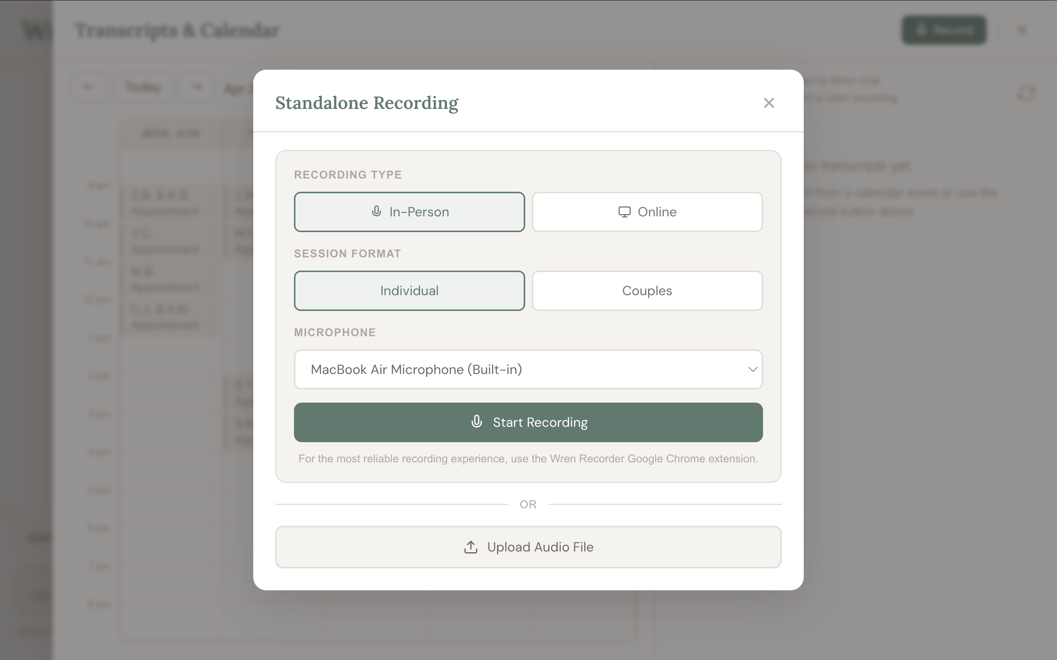Click the blurred green Record button

(944, 30)
